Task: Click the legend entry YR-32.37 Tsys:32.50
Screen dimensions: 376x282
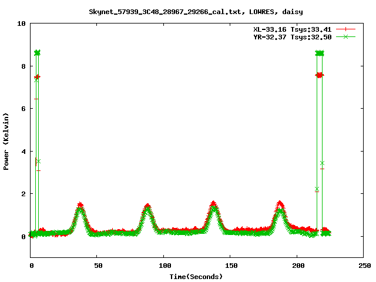Action: pos(293,37)
